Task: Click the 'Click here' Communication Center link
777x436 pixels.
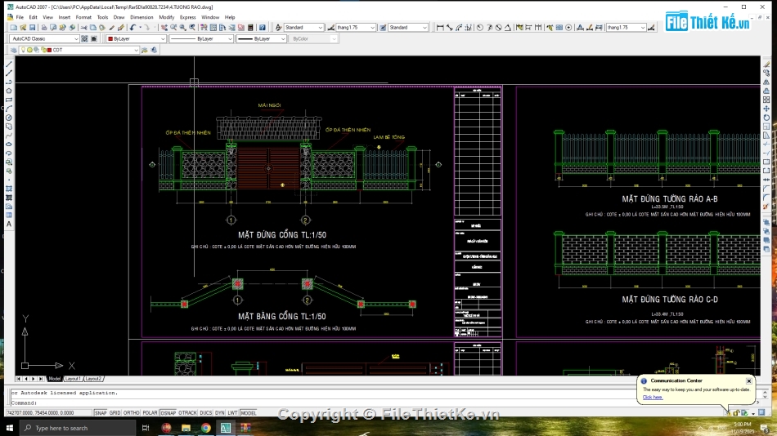Action: pos(652,398)
